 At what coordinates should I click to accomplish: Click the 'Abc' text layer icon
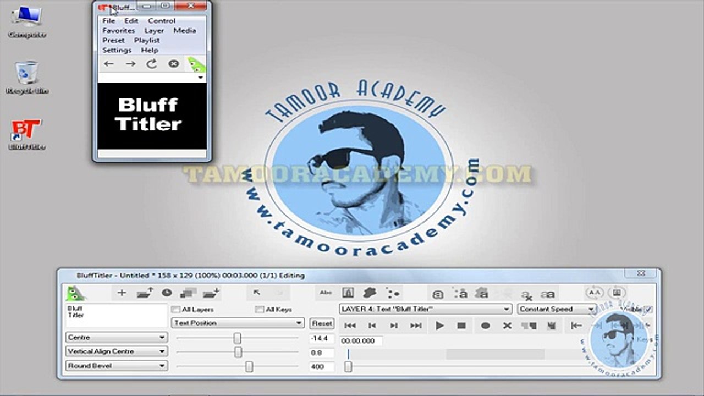[x=326, y=294]
